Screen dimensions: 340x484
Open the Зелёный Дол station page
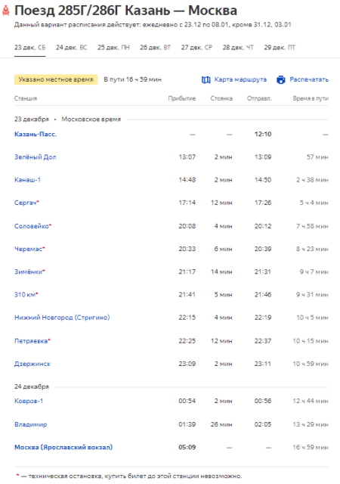point(36,157)
